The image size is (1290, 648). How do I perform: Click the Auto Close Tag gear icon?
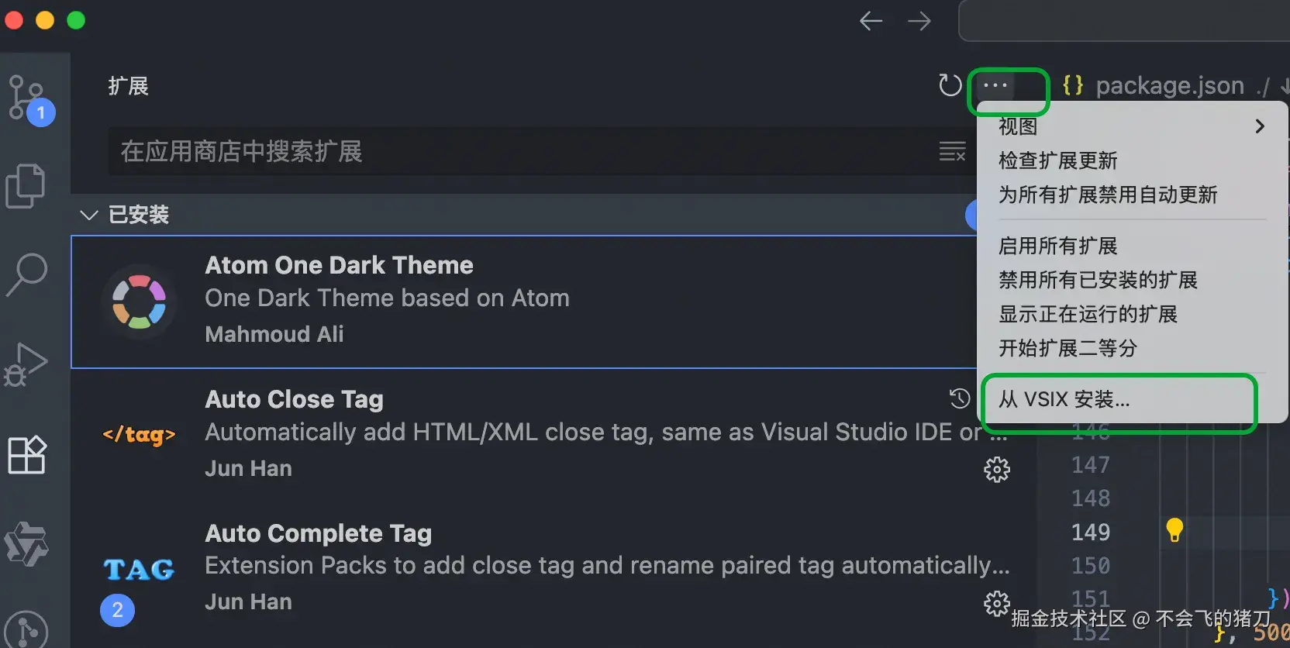(997, 469)
